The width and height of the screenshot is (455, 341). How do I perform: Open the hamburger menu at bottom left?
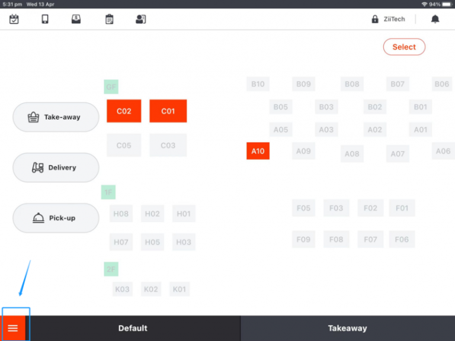coord(13,328)
